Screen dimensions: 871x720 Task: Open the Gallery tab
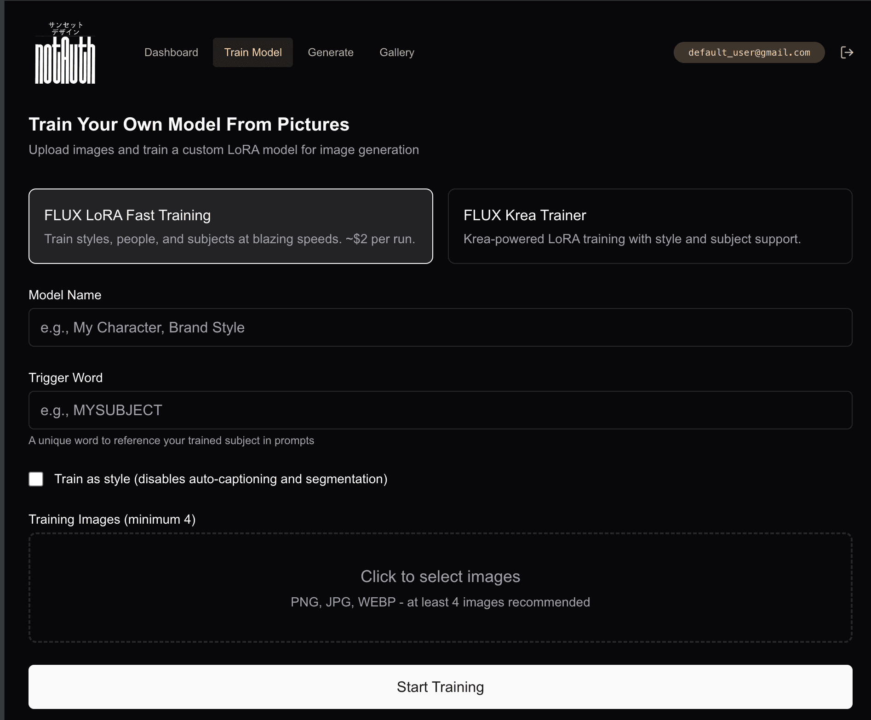tap(397, 52)
